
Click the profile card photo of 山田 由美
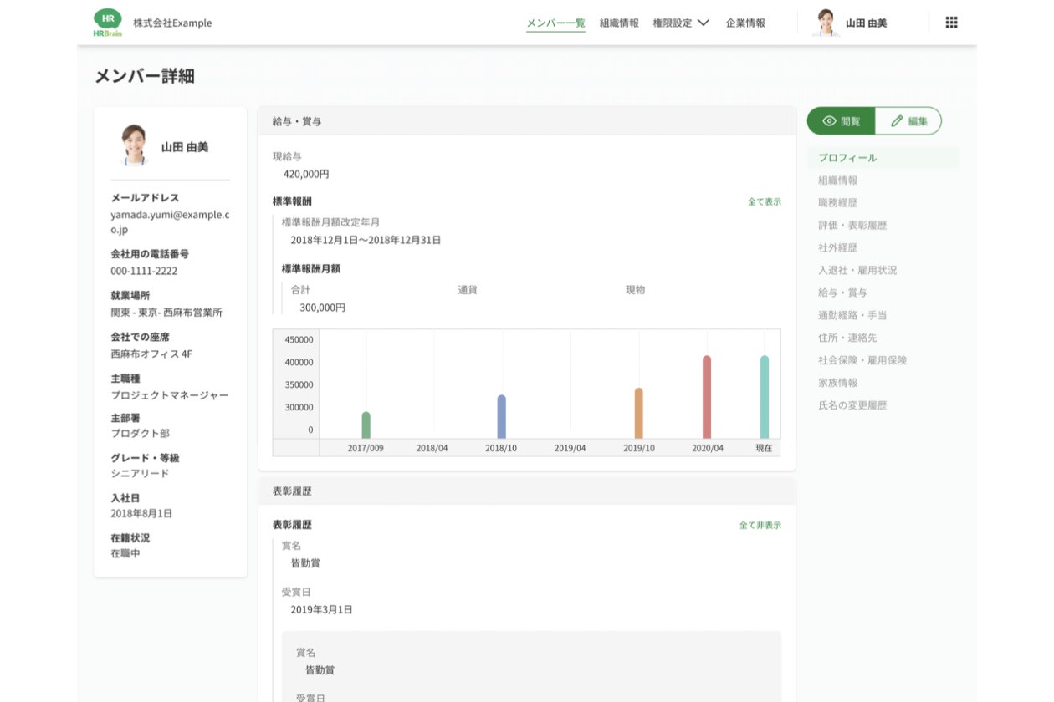(135, 145)
